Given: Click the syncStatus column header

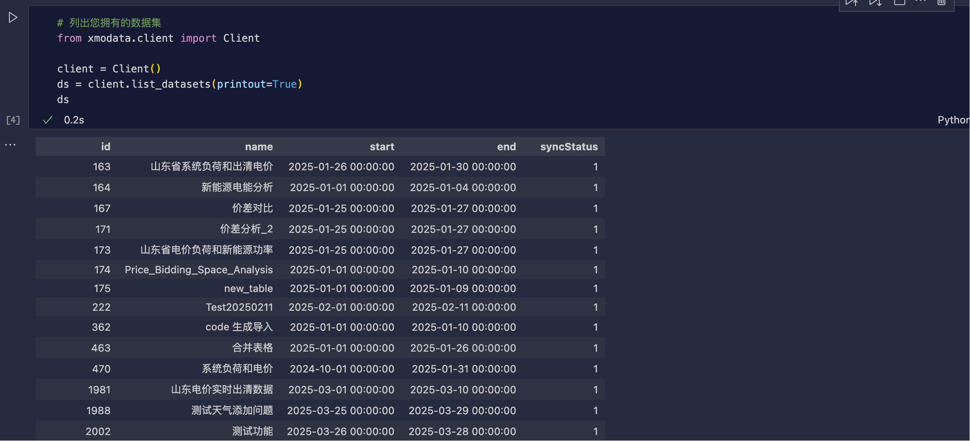Looking at the screenshot, I should pyautogui.click(x=569, y=147).
